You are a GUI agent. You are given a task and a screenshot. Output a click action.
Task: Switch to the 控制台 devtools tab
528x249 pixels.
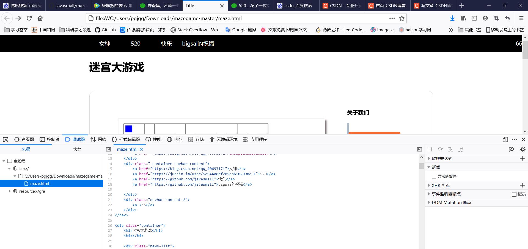(x=50, y=139)
